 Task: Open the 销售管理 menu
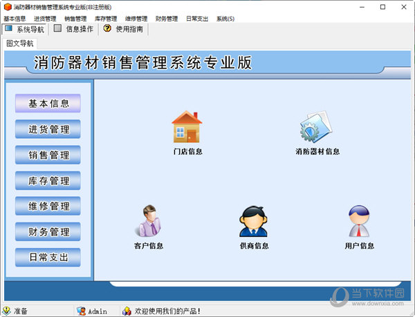75,19
